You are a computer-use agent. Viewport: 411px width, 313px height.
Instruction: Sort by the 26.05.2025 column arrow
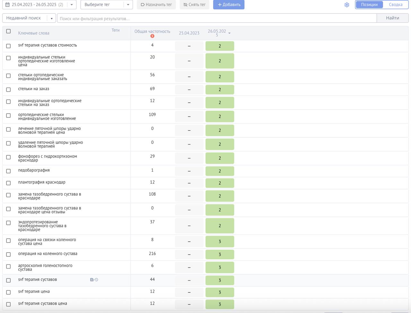pos(229,33)
